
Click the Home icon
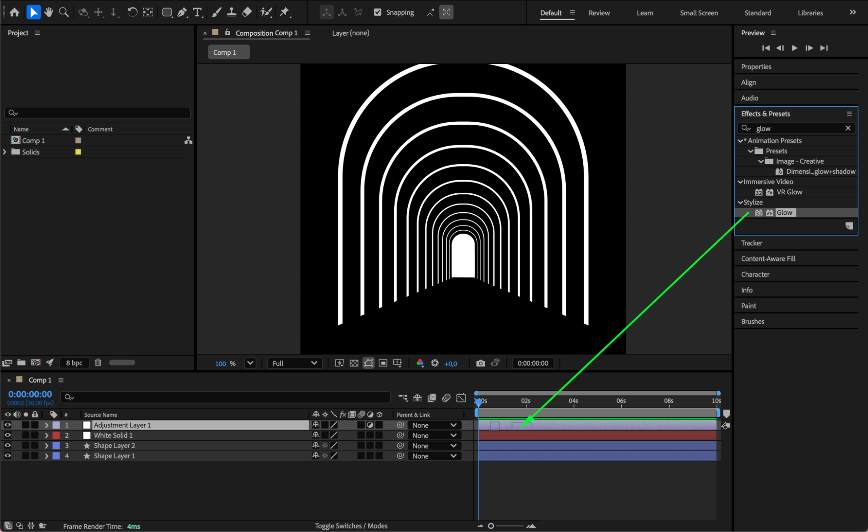[x=14, y=12]
